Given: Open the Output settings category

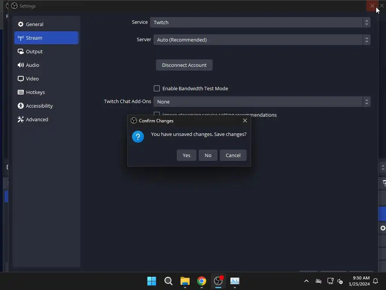Looking at the screenshot, I should (46, 51).
